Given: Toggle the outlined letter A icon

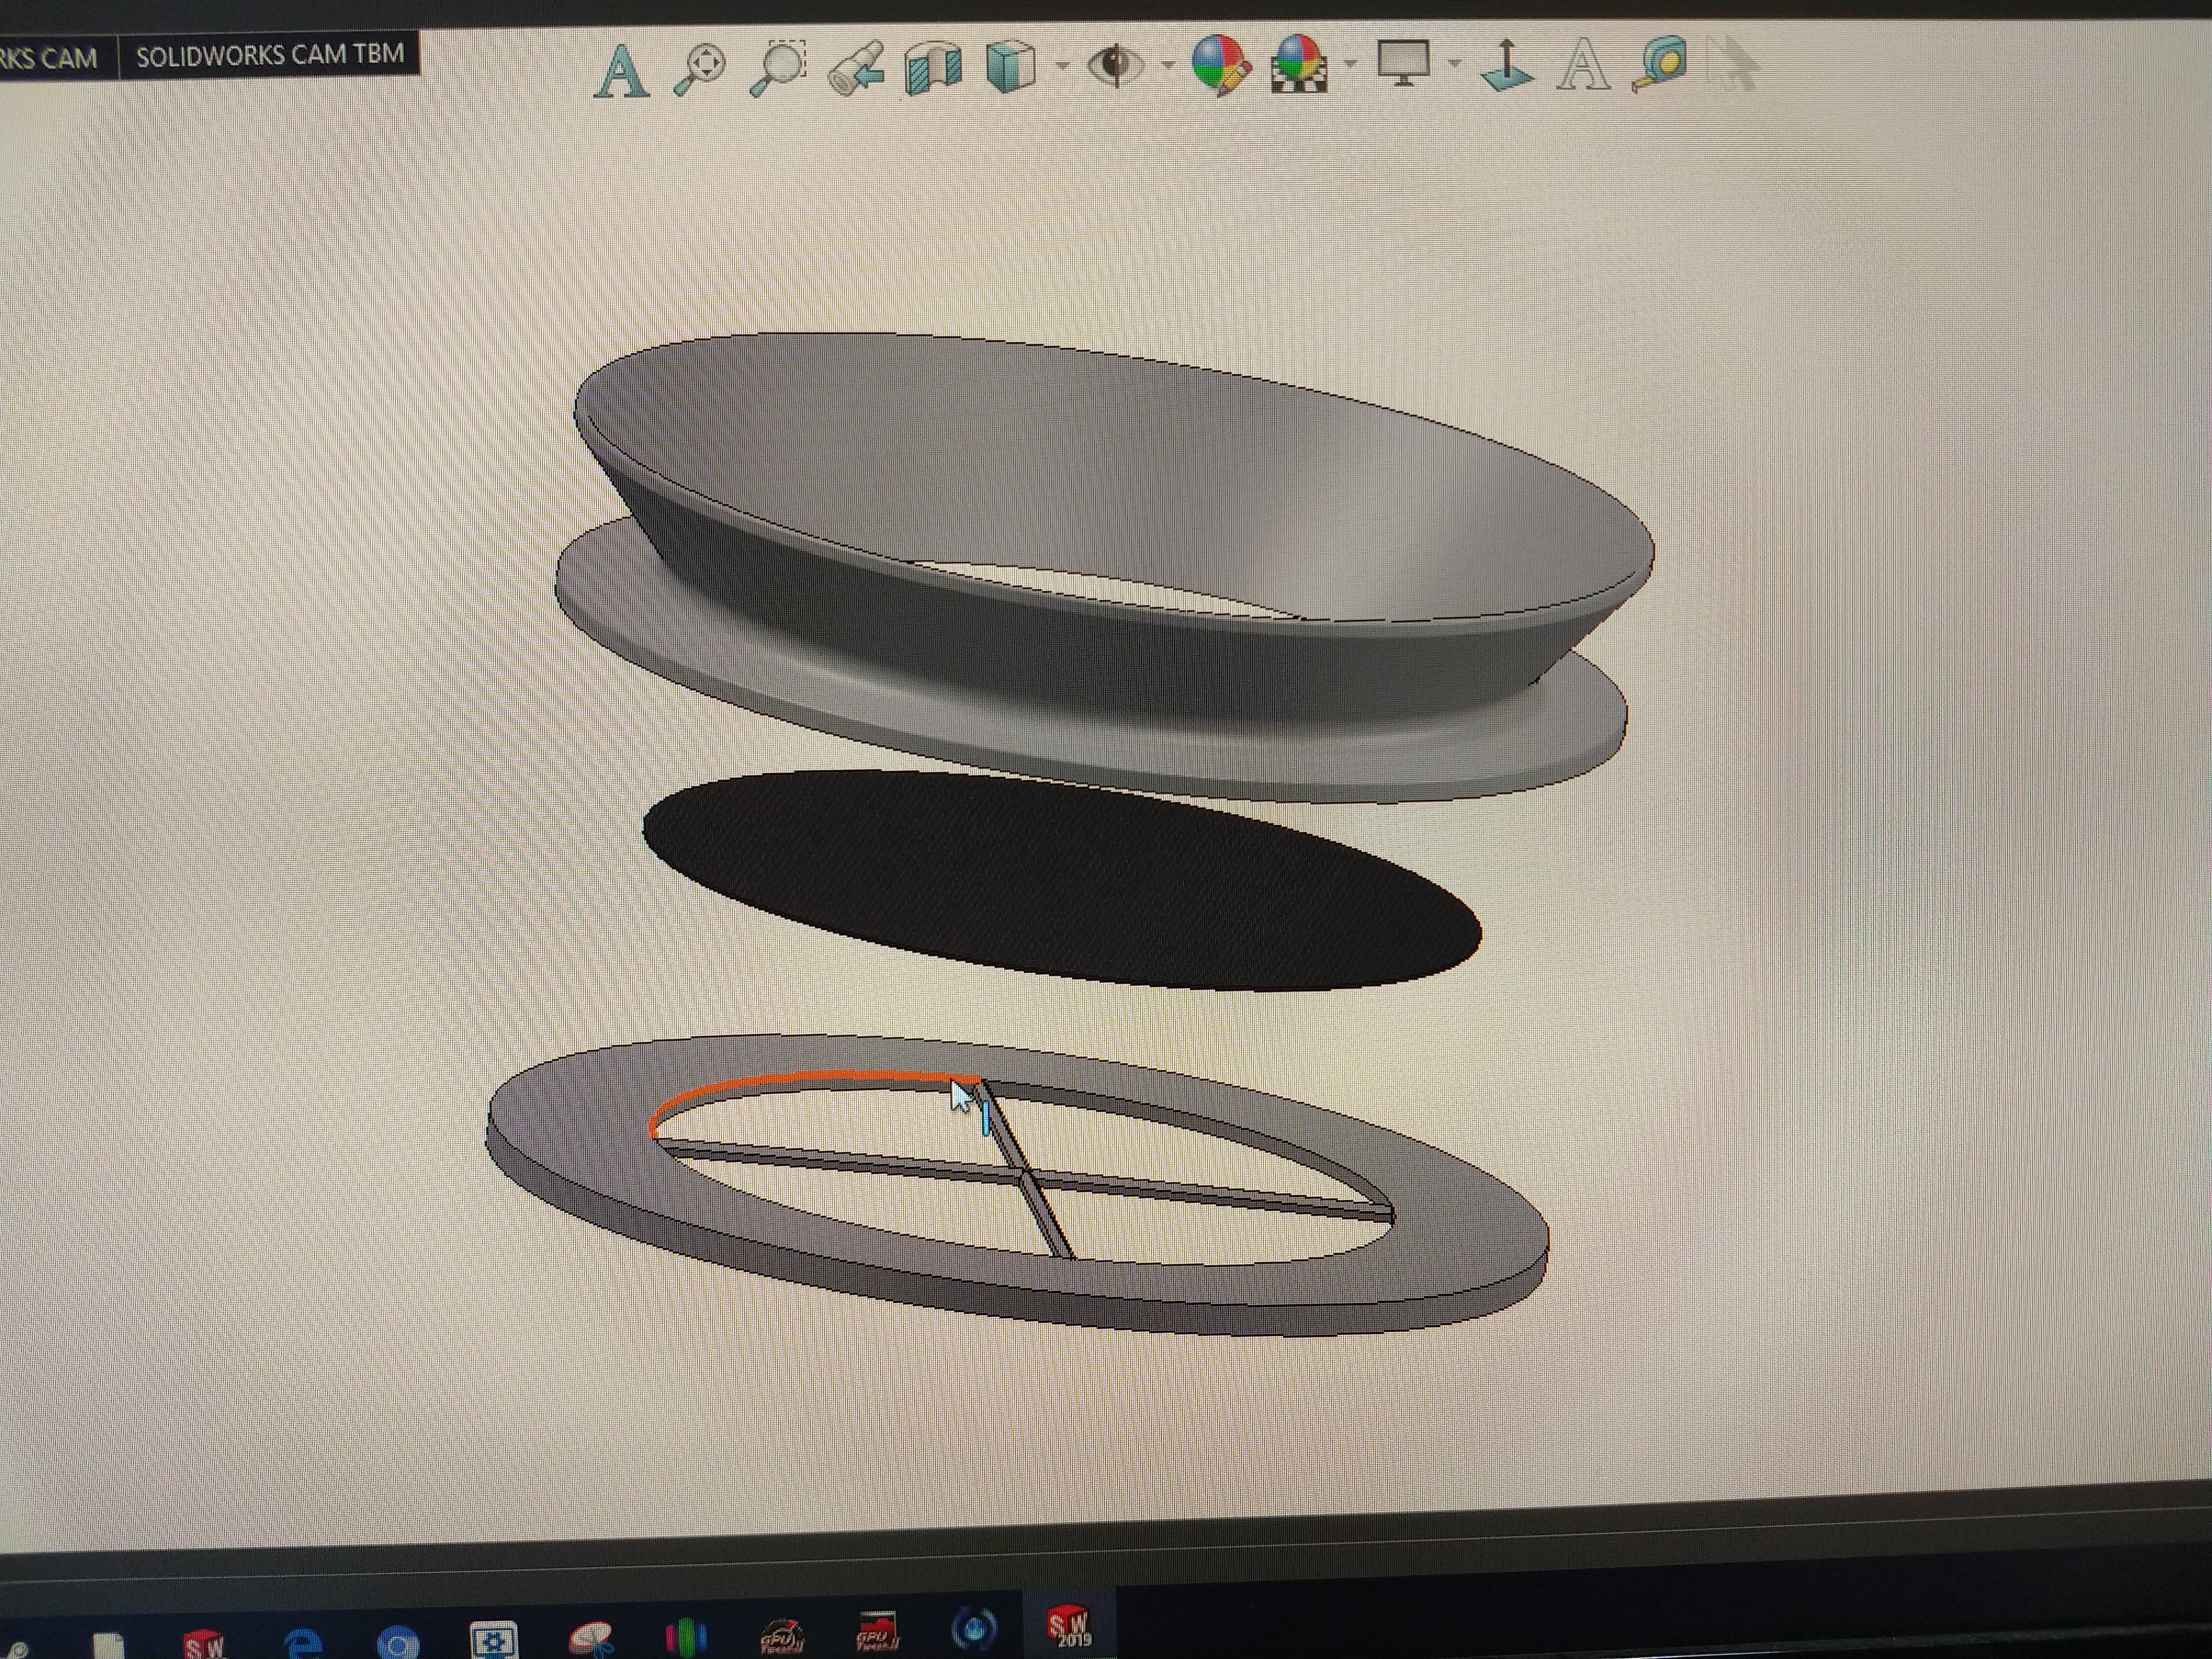Looking at the screenshot, I should click(x=1583, y=66).
